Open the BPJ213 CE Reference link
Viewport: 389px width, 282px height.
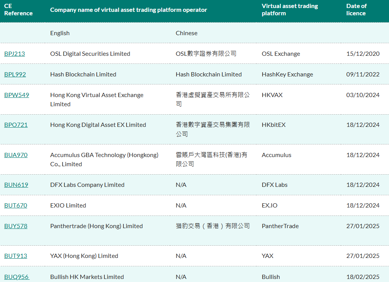coord(15,53)
